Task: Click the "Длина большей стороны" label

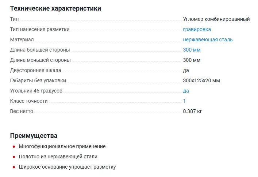Action: tap(40, 50)
